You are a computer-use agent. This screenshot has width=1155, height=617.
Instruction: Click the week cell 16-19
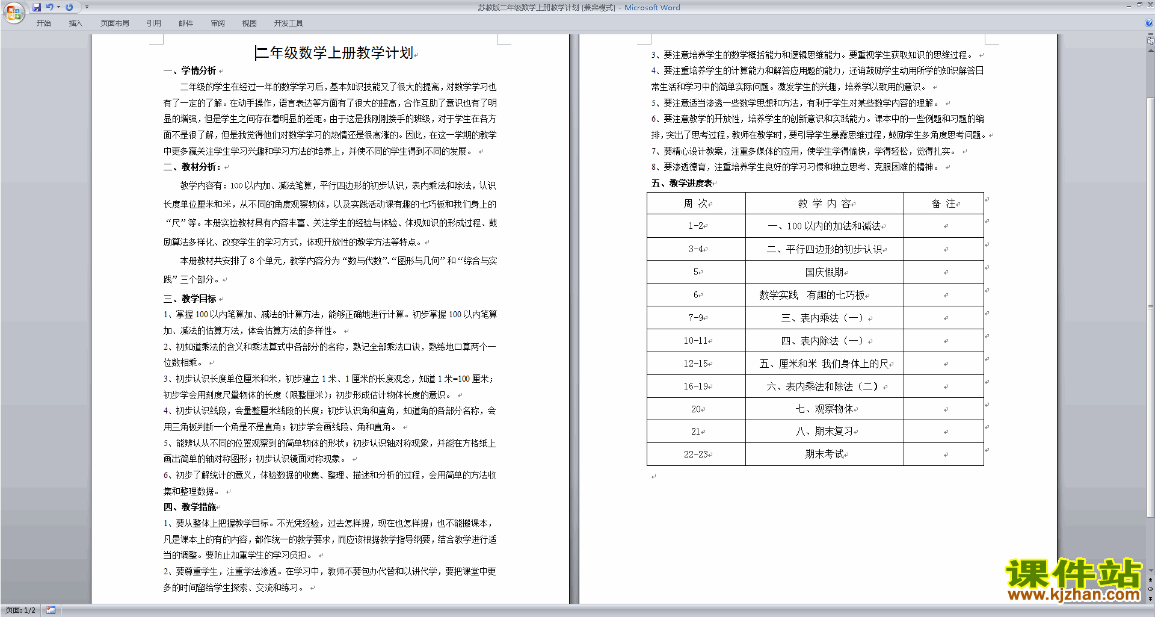point(696,386)
